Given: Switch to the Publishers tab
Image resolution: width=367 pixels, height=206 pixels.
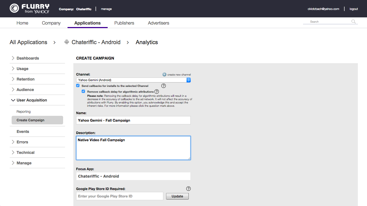Looking at the screenshot, I should click(124, 23).
